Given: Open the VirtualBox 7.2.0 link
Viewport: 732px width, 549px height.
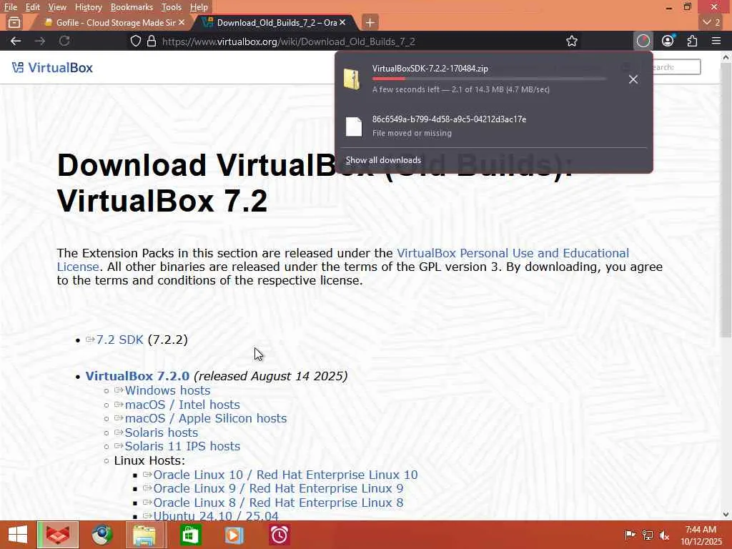Looking at the screenshot, I should 137,376.
